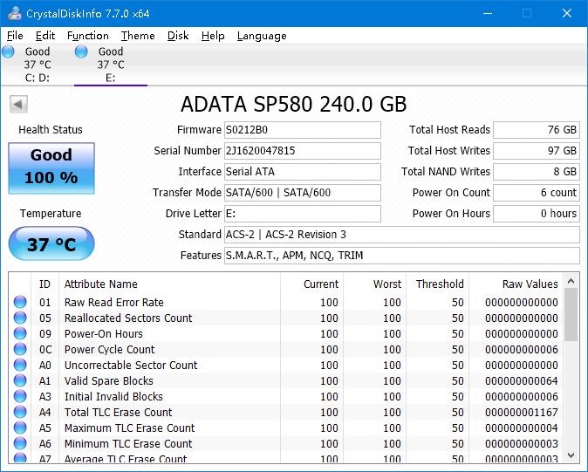Click the Threshold column header
588x472 pixels.
(440, 284)
